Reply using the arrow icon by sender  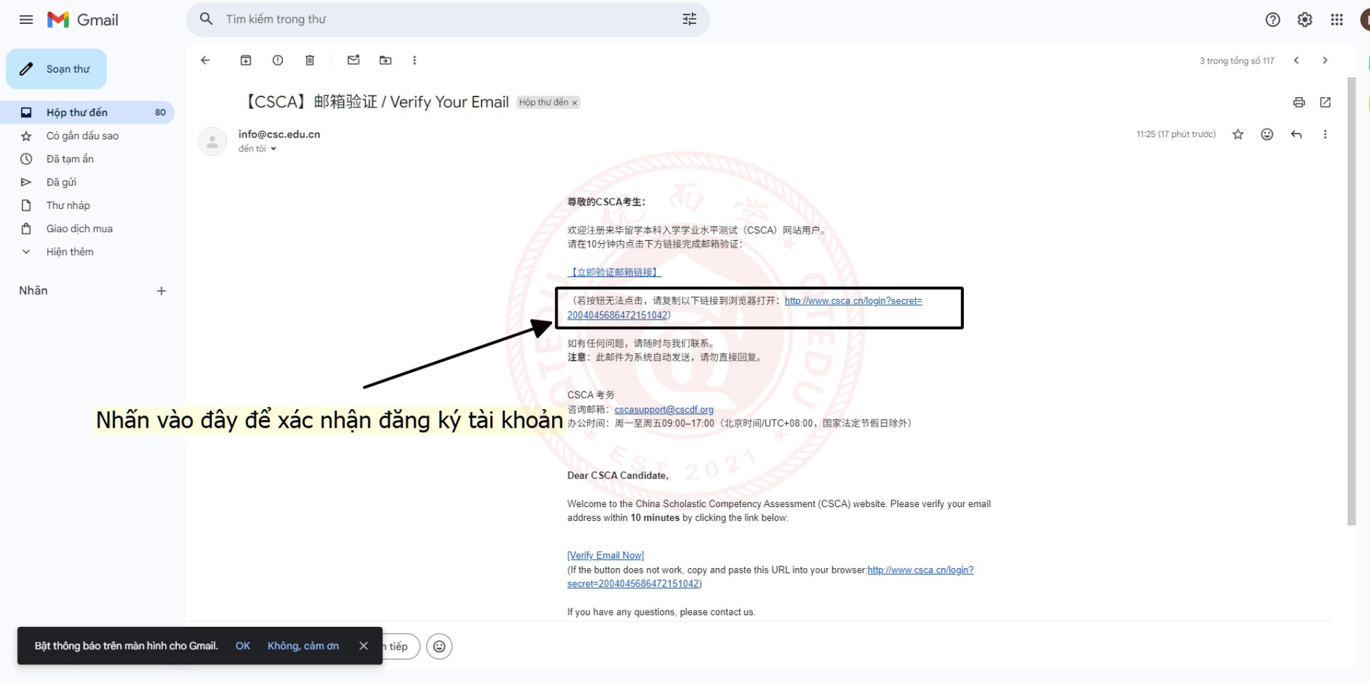pos(1296,135)
